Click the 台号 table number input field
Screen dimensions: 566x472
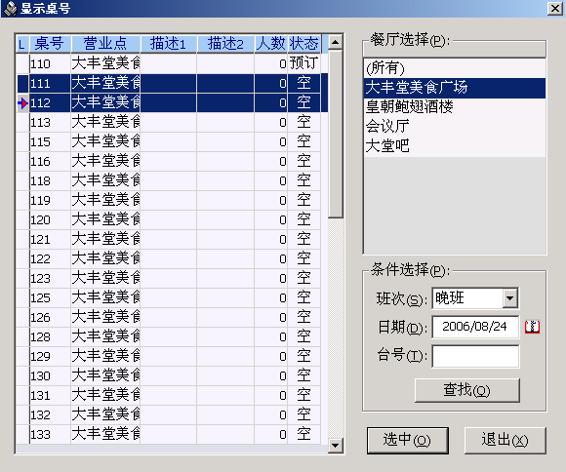pos(475,356)
